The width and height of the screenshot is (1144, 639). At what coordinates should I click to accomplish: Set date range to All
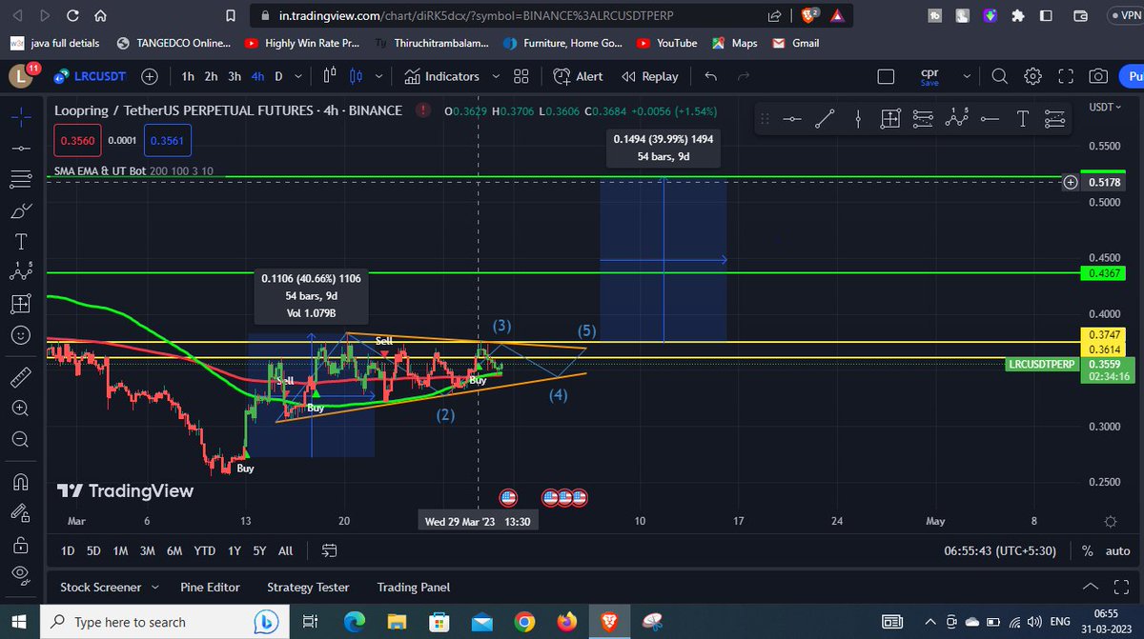[x=285, y=550]
